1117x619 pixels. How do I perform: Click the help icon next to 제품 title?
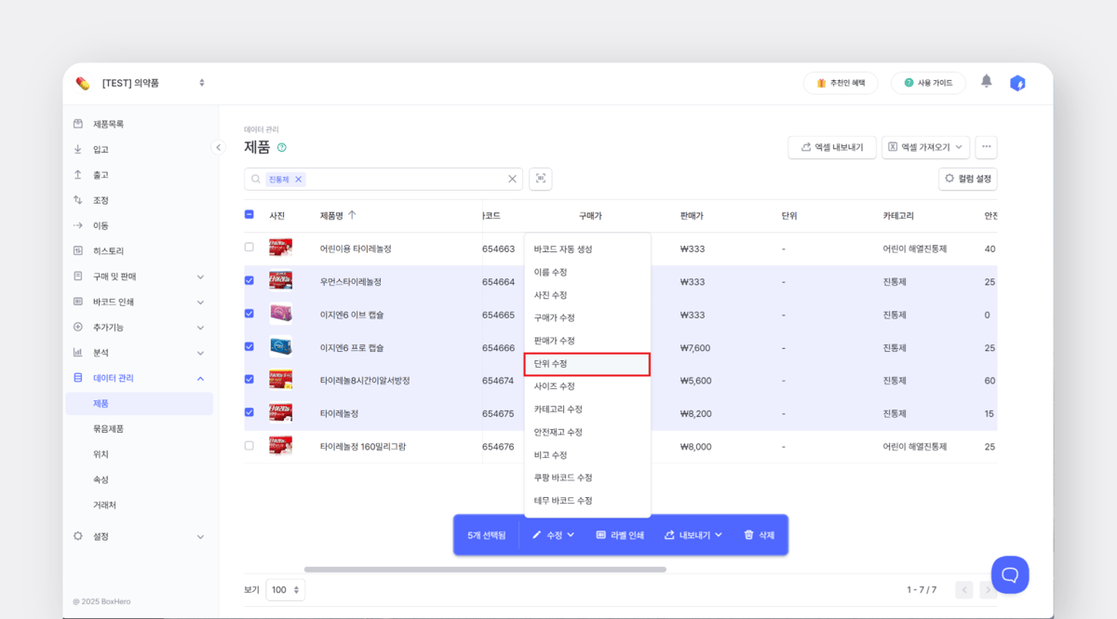[x=282, y=147]
